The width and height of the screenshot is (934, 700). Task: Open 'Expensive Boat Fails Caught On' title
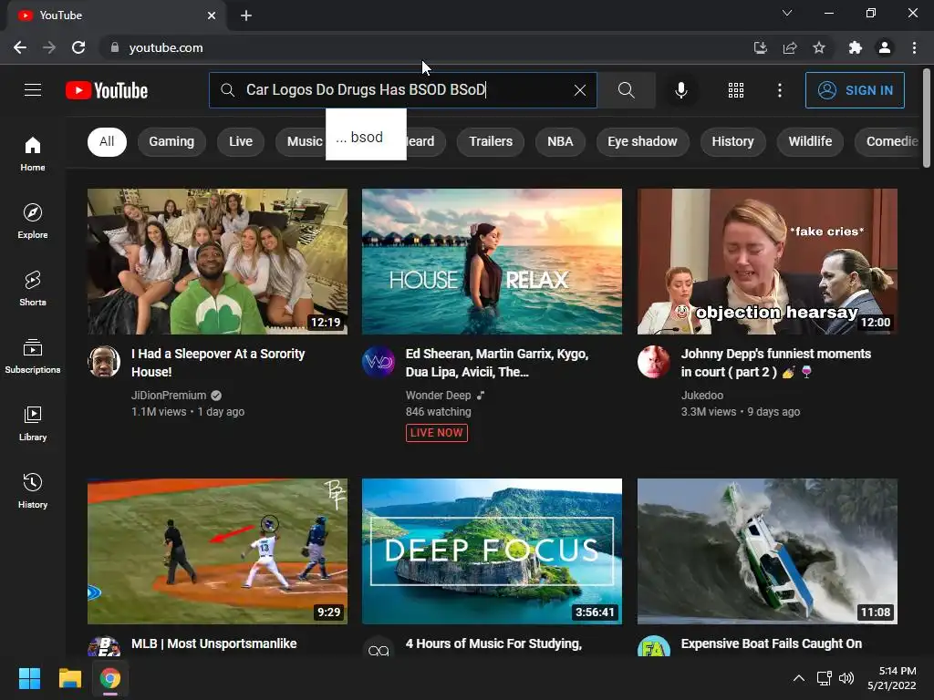(772, 643)
